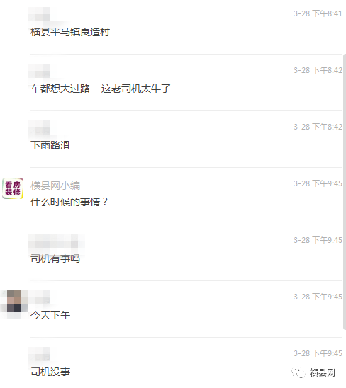Click the 看房装修 avatar icon
The width and height of the screenshot is (346, 388).
tap(13, 188)
